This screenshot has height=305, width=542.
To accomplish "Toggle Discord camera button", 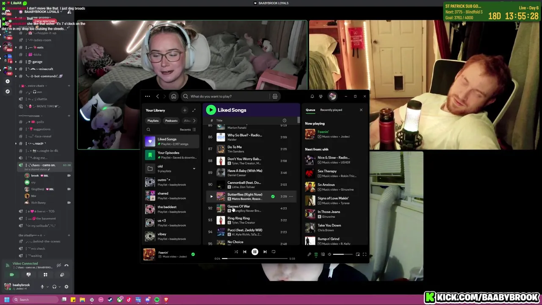I will point(11,274).
